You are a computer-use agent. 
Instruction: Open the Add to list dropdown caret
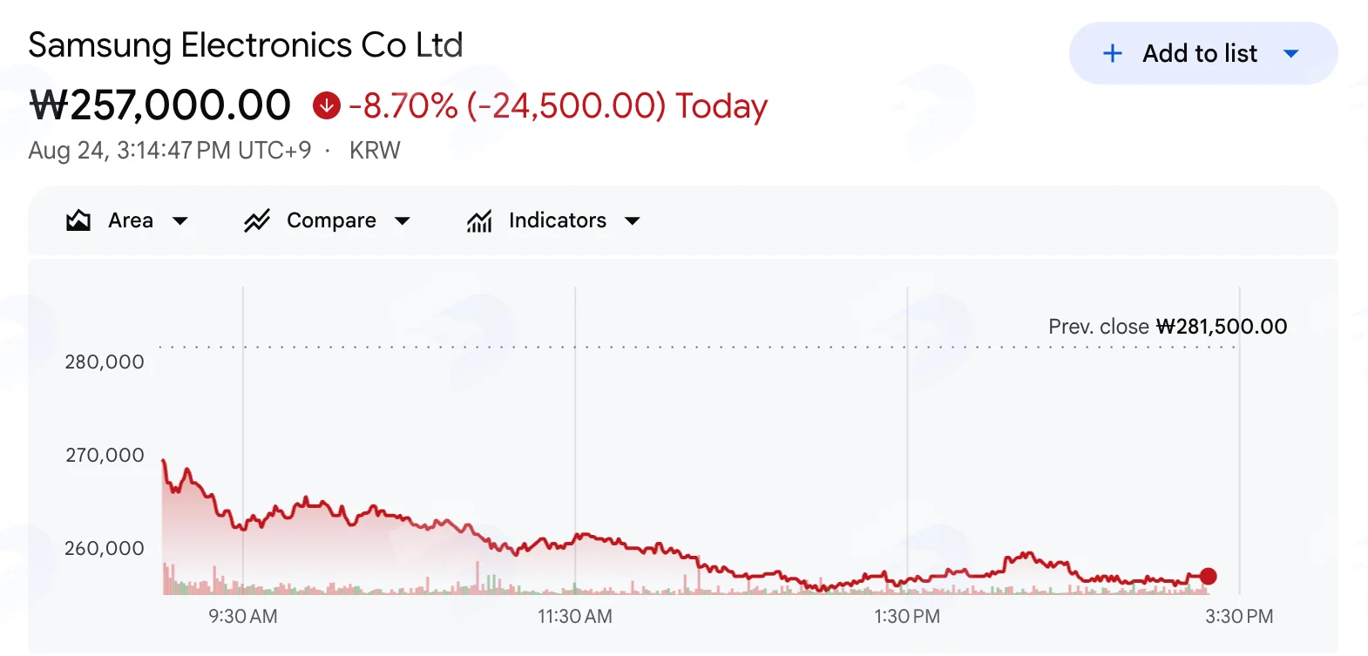pyautogui.click(x=1291, y=54)
